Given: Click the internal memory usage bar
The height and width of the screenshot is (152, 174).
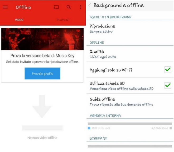Looking at the screenshot, I should tap(130, 124).
